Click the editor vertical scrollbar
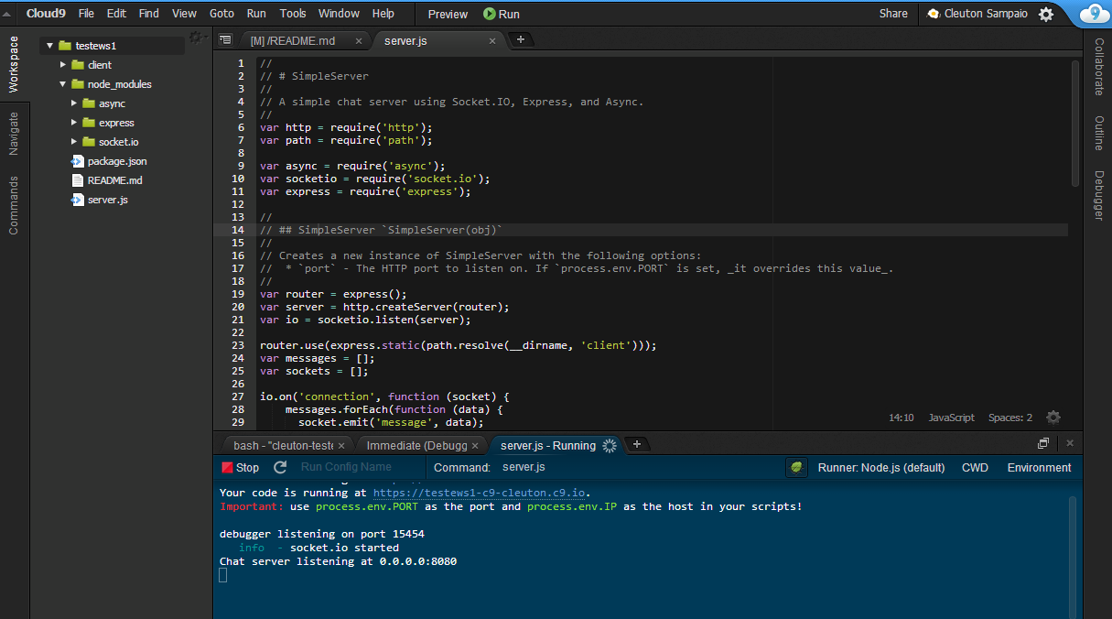The width and height of the screenshot is (1112, 619). click(1075, 124)
